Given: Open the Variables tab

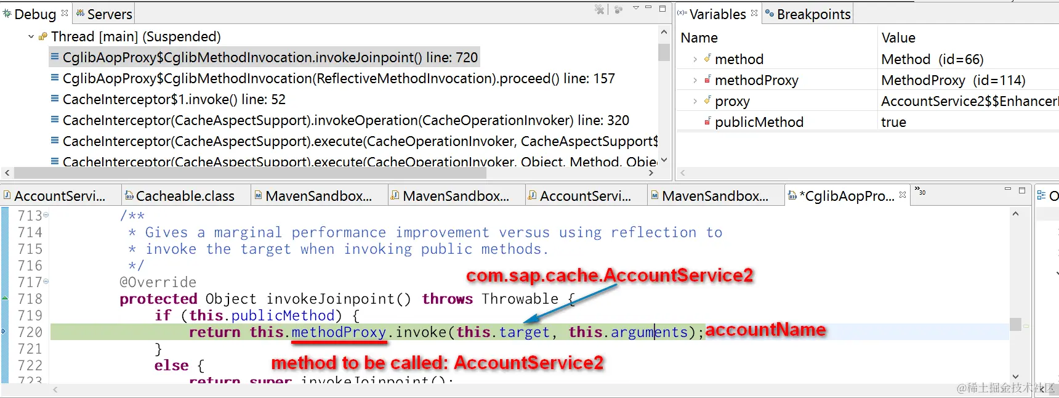Looking at the screenshot, I should (717, 14).
